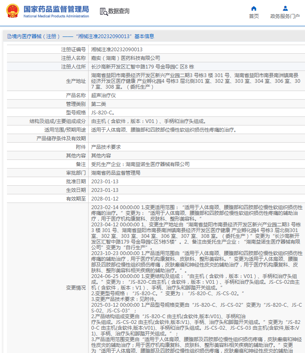This screenshot has height=353, width=305.
Task: Click the 结构及组成/主要组成成分 label
Action: click(x=58, y=121)
